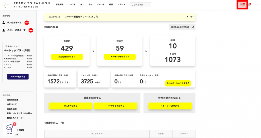View plans via プラン一覧を見る button

(x=18, y=77)
